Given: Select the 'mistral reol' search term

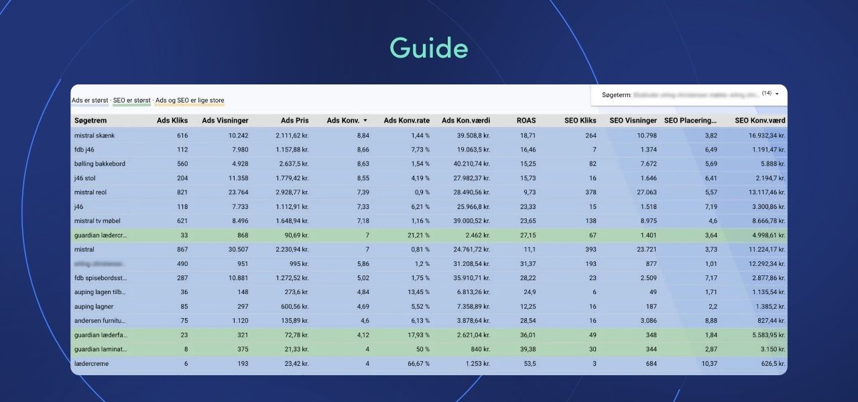Looking at the screenshot, I should click(x=90, y=192).
